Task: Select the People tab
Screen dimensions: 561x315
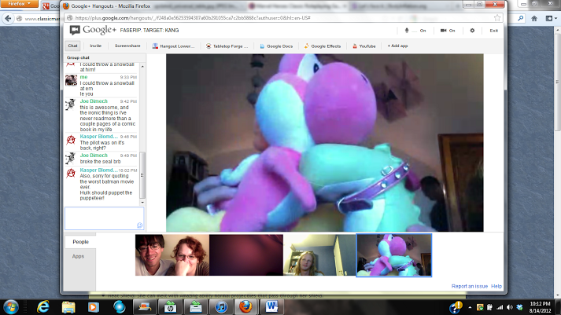Action: click(x=80, y=242)
